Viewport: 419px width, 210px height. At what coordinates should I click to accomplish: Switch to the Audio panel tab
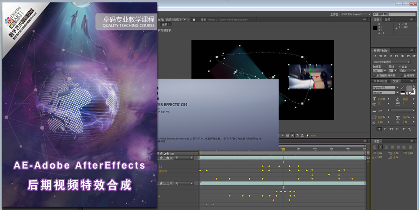[387, 20]
